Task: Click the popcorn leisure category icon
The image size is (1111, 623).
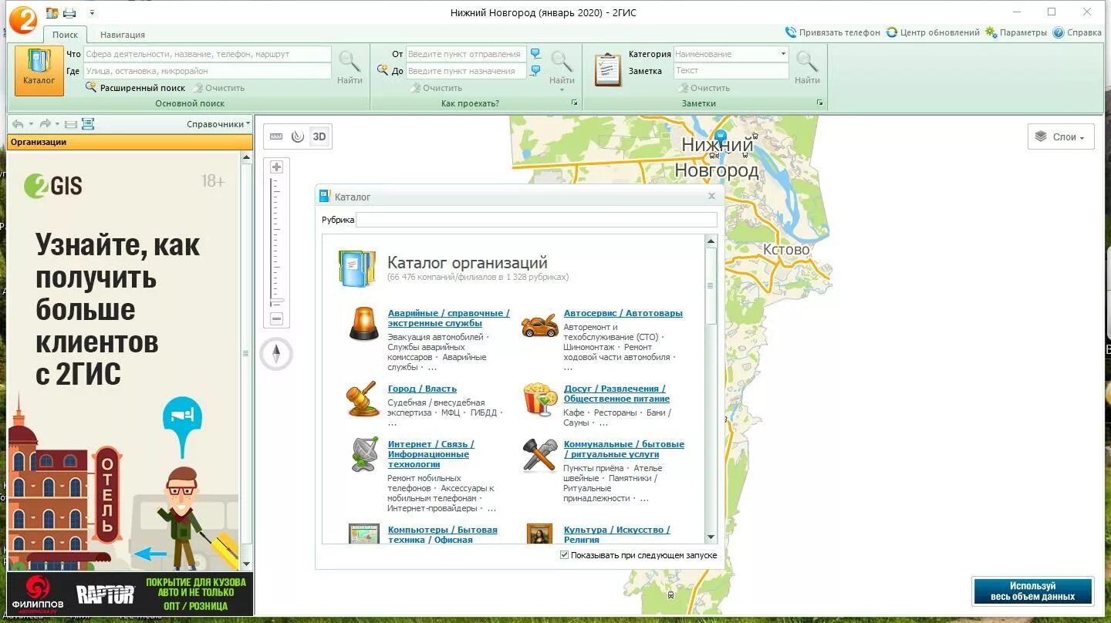Action: tap(539, 399)
